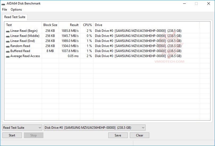The image size is (215, 146).
Task: Click the 0 % CPU cell
Action: pyautogui.click(x=89, y=36)
